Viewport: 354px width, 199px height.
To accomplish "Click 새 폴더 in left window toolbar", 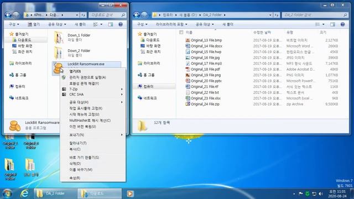I will (x=80, y=24).
